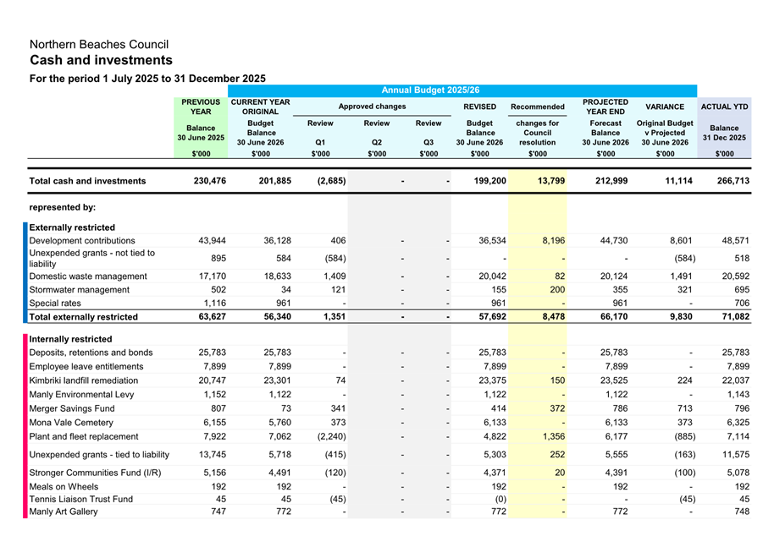Select the Manly Art Gallery row label
This screenshot has height=547, width=774.
point(64,512)
